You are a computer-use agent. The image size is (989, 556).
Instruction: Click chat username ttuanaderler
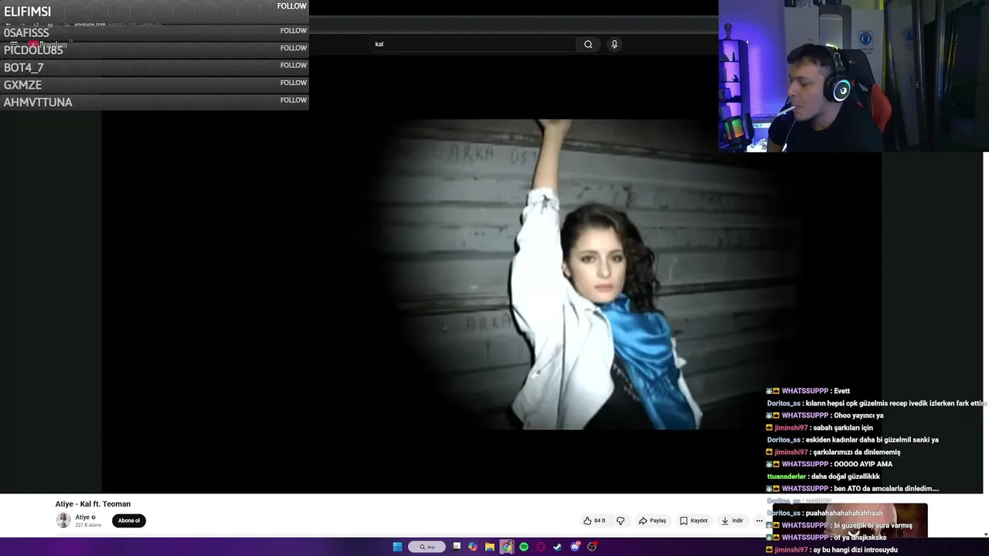(x=785, y=476)
